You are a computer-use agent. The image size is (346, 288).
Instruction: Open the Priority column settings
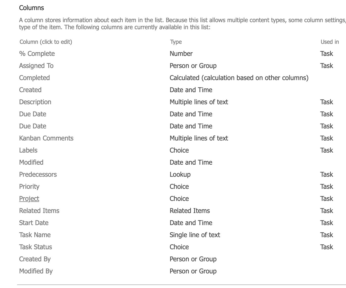(x=29, y=187)
